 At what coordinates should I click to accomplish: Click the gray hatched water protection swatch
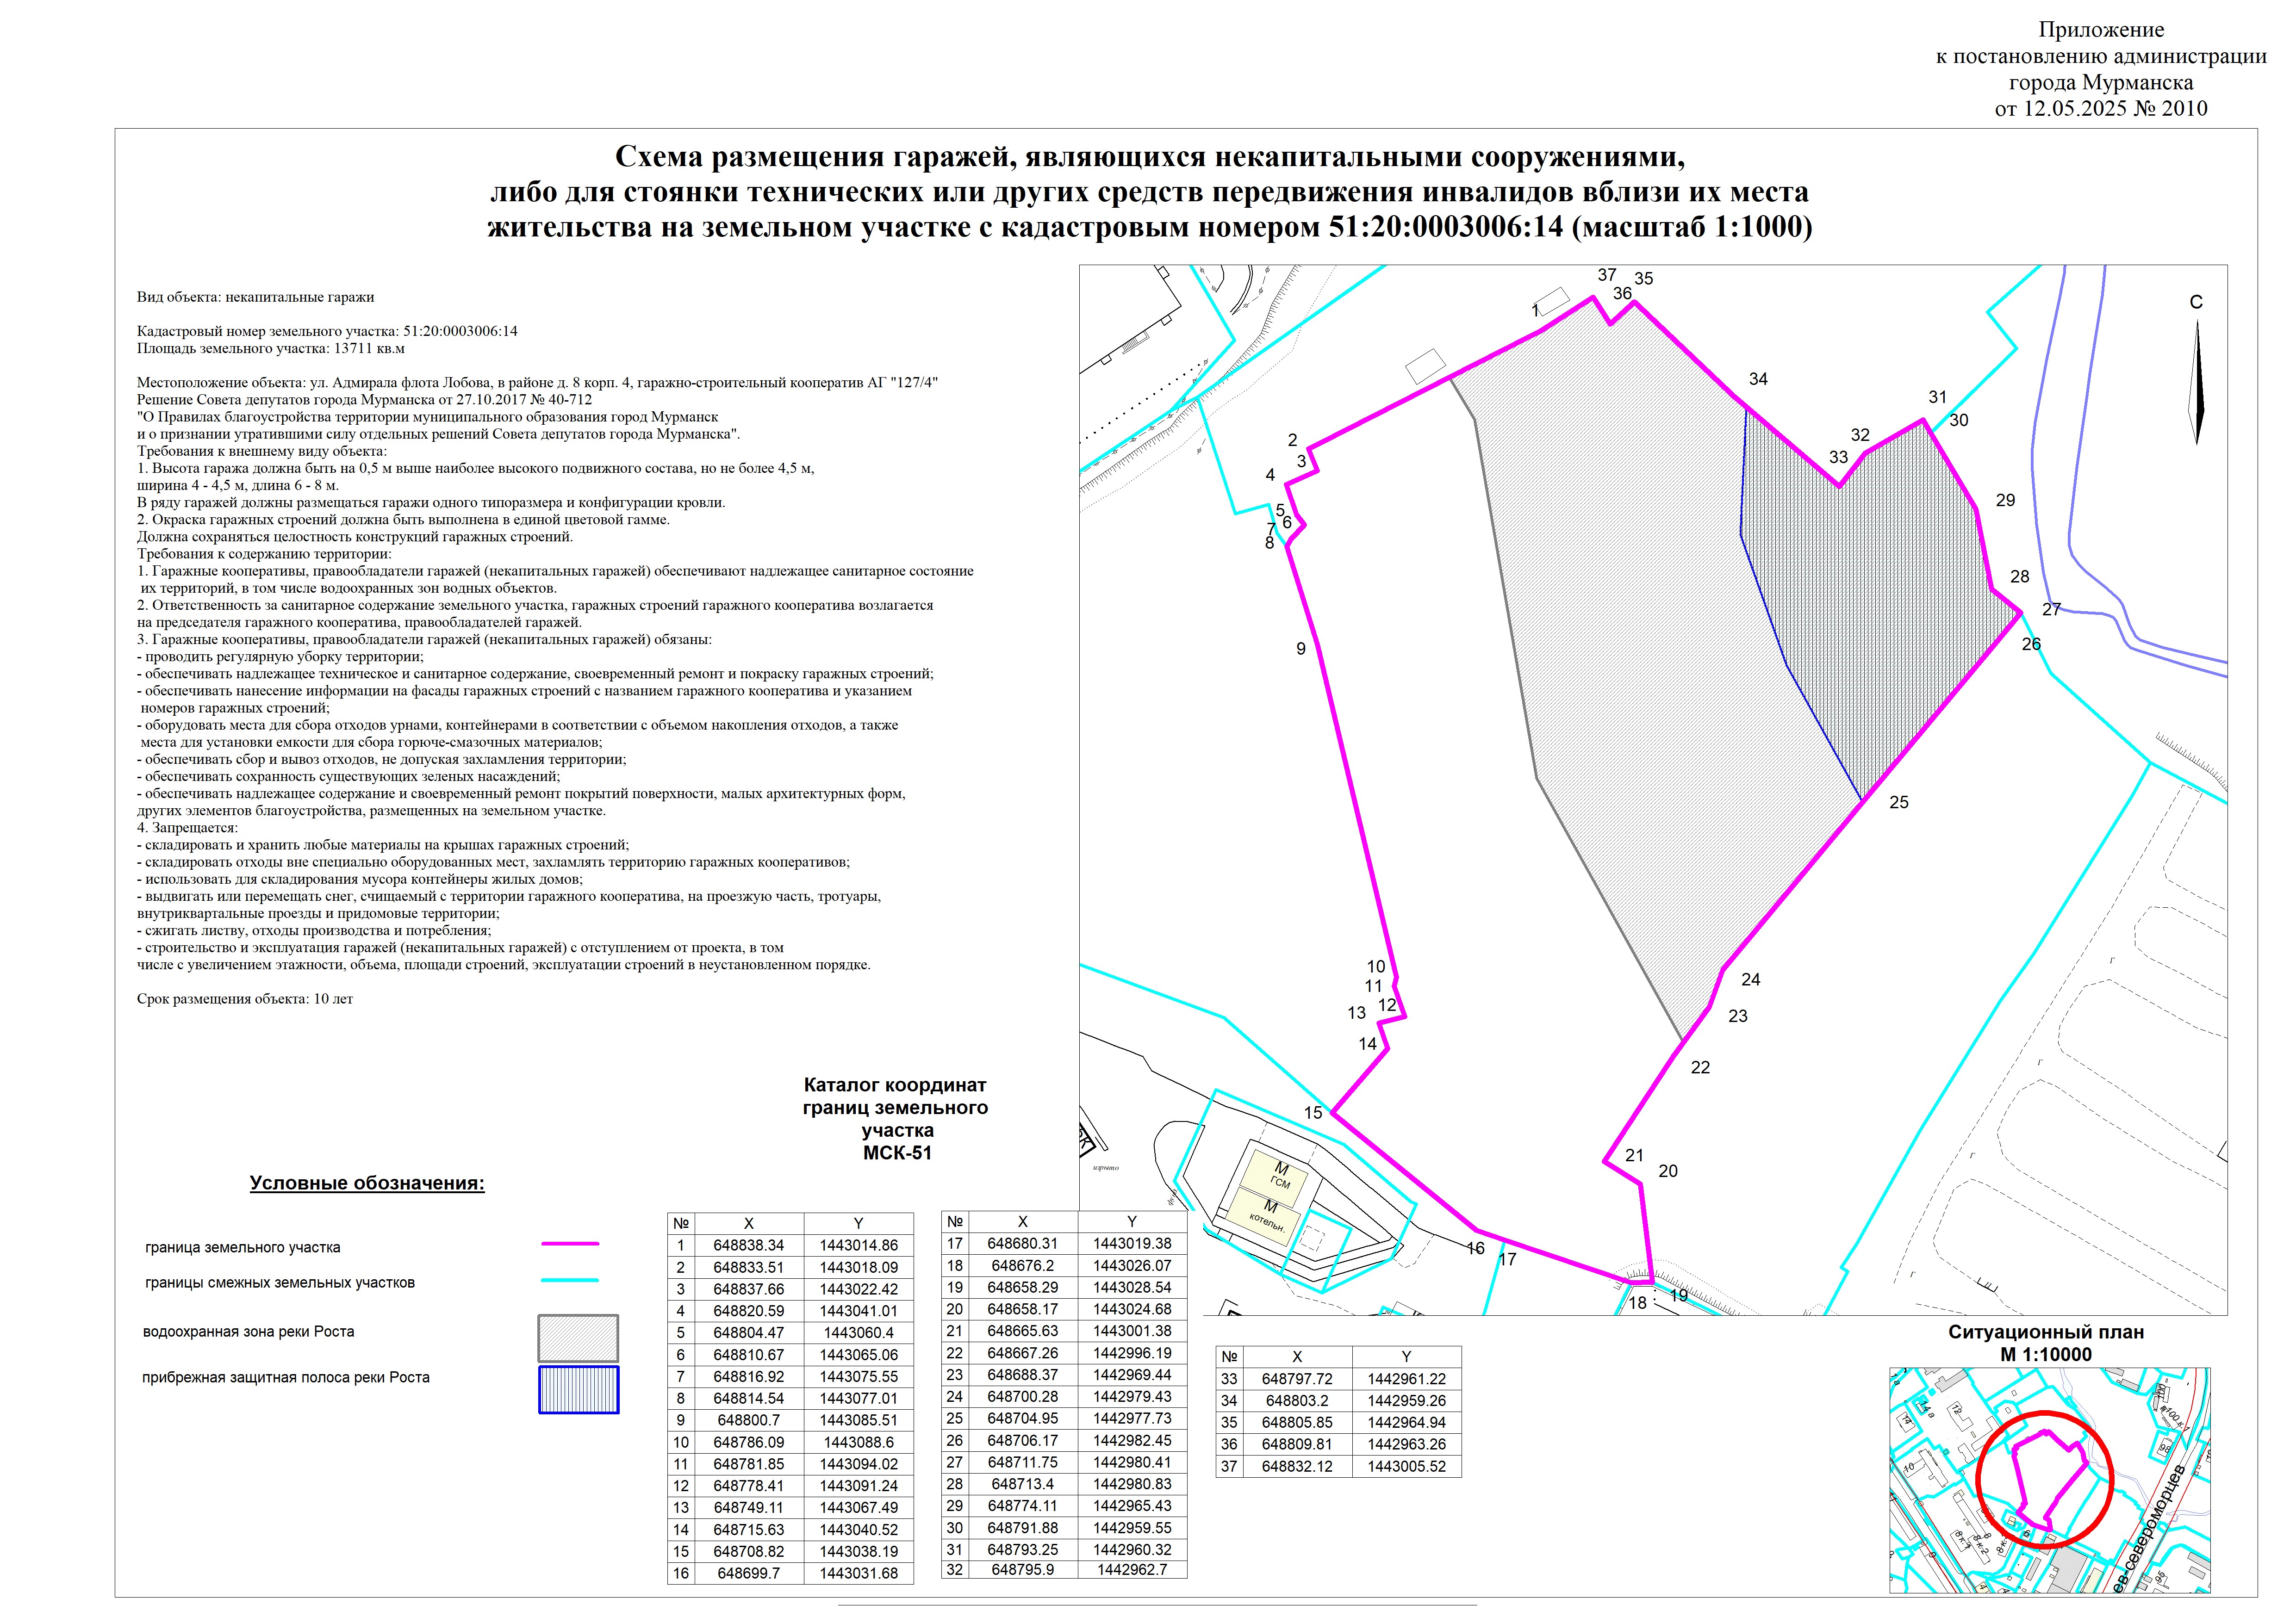point(578,1338)
